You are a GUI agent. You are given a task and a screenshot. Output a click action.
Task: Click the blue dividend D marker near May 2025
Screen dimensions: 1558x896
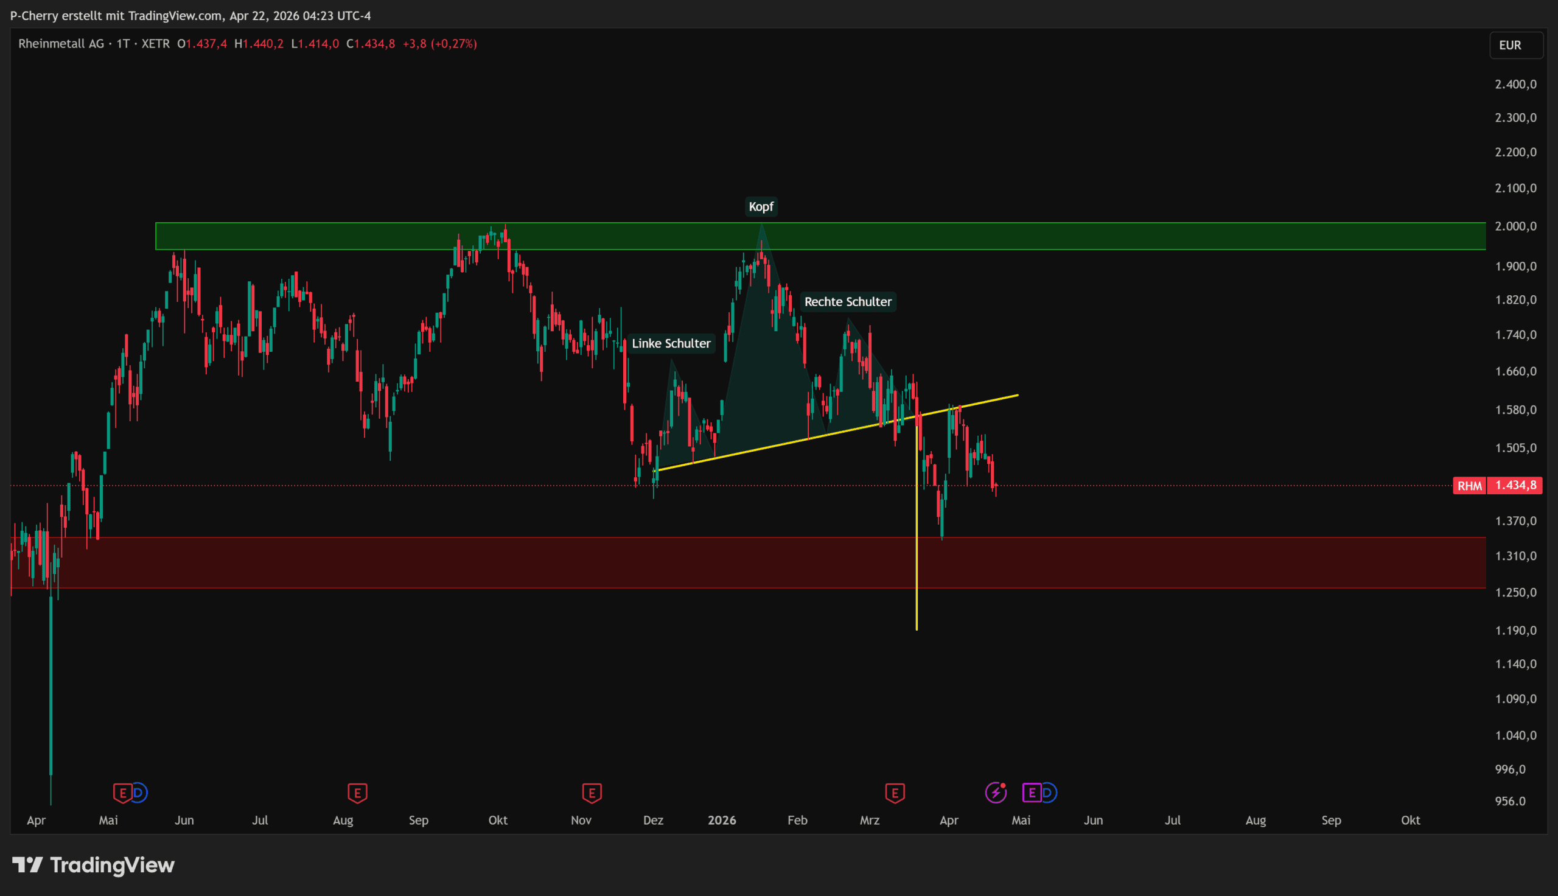coord(139,793)
